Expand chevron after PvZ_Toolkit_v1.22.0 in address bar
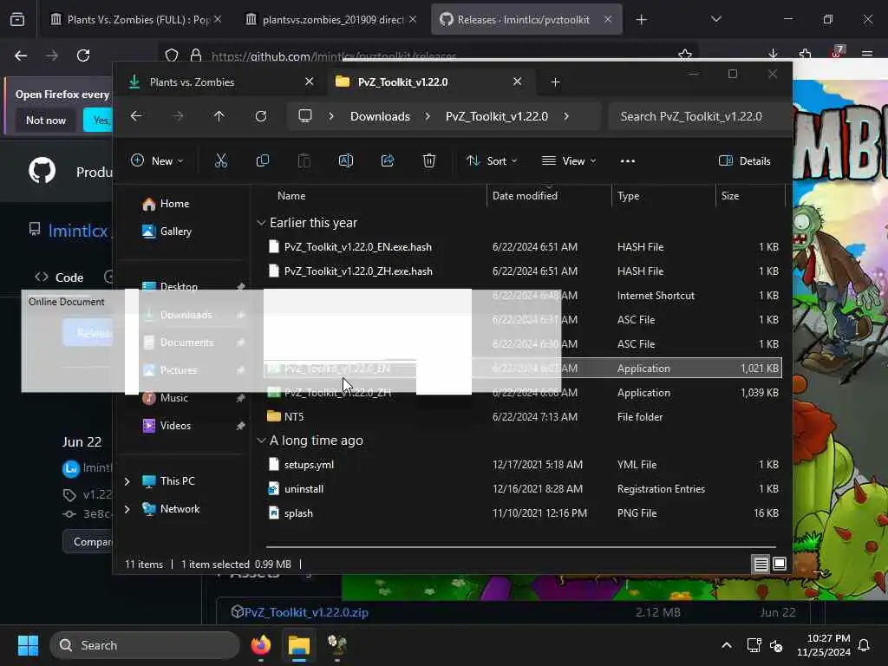 coord(566,116)
